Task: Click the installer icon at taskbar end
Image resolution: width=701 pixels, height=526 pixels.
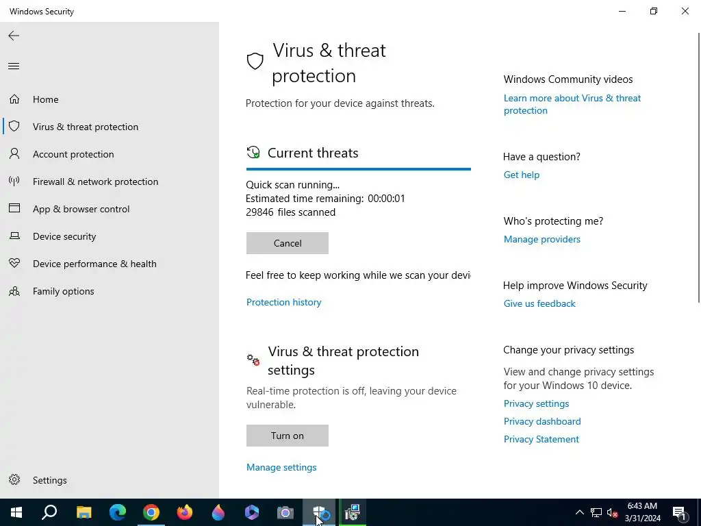Action: pyautogui.click(x=353, y=512)
